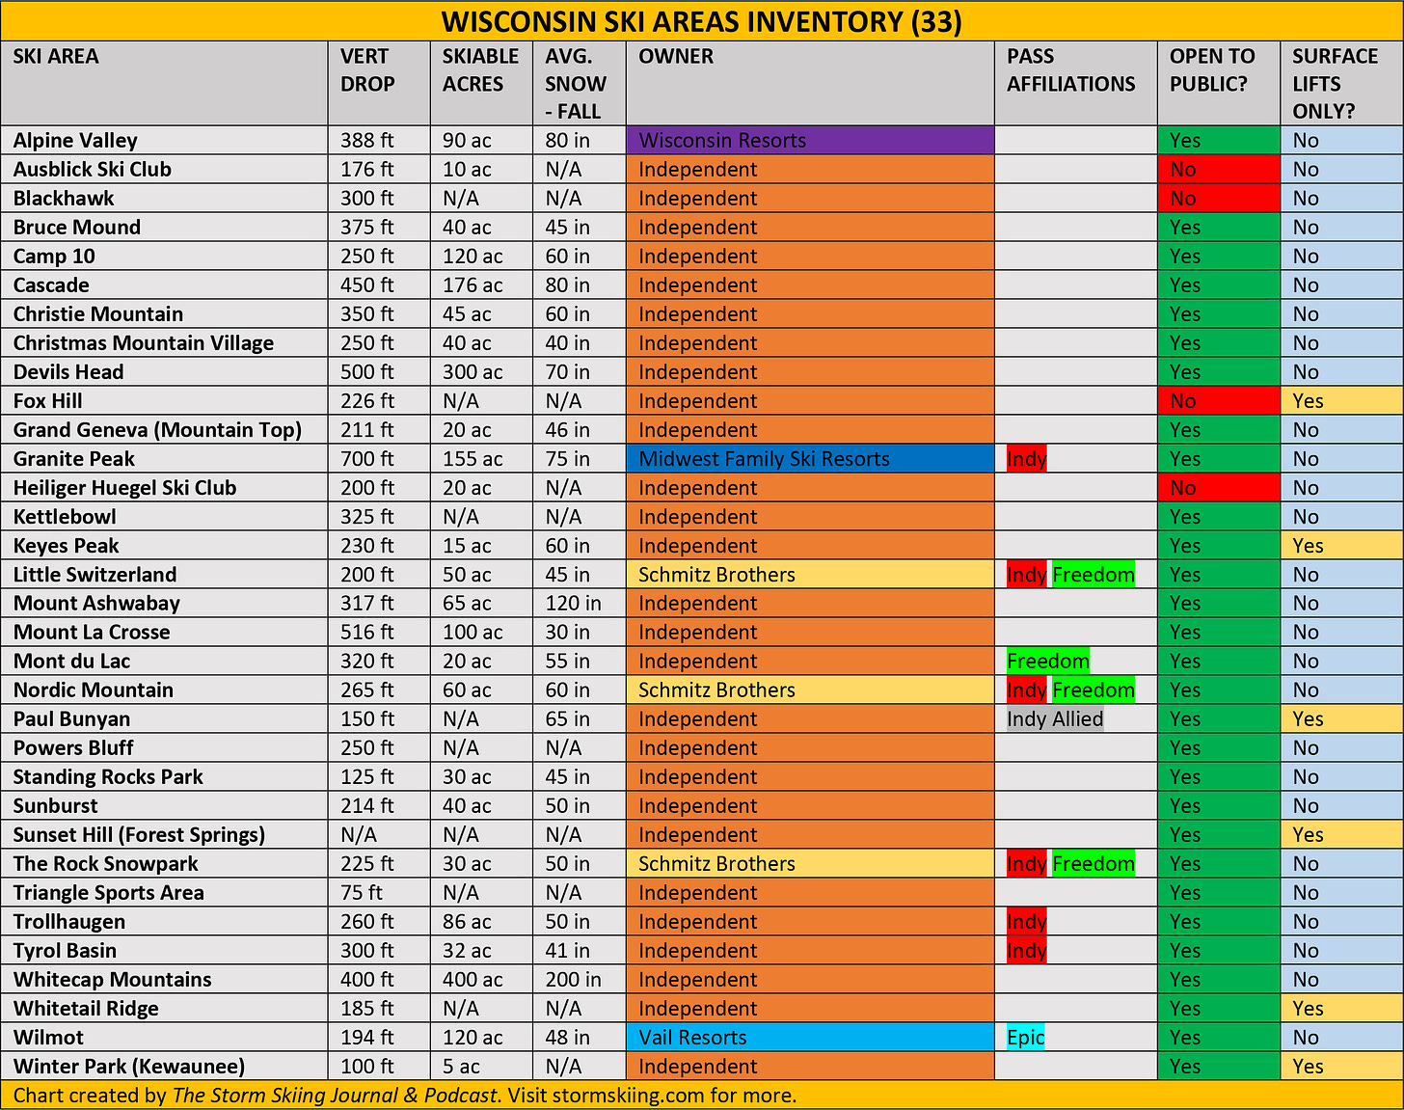This screenshot has width=1404, height=1110.
Task: Select the SKIABLE ACRES column header
Action: pyautogui.click(x=481, y=83)
